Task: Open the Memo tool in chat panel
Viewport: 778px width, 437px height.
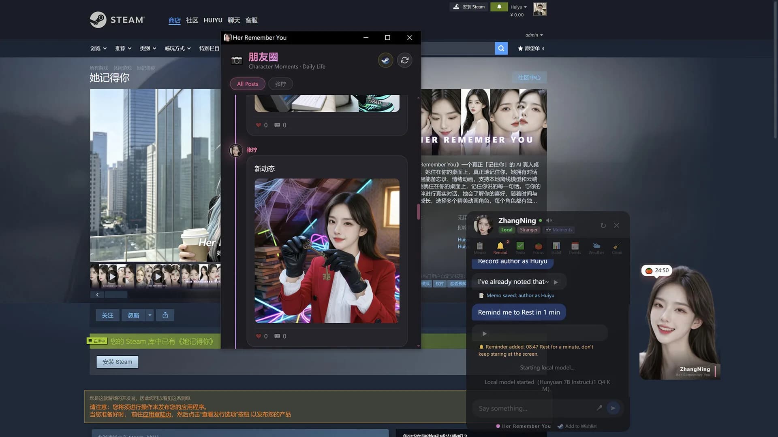Action: click(480, 248)
